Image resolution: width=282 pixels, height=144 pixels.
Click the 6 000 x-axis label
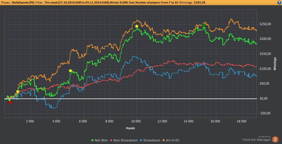click(83, 121)
